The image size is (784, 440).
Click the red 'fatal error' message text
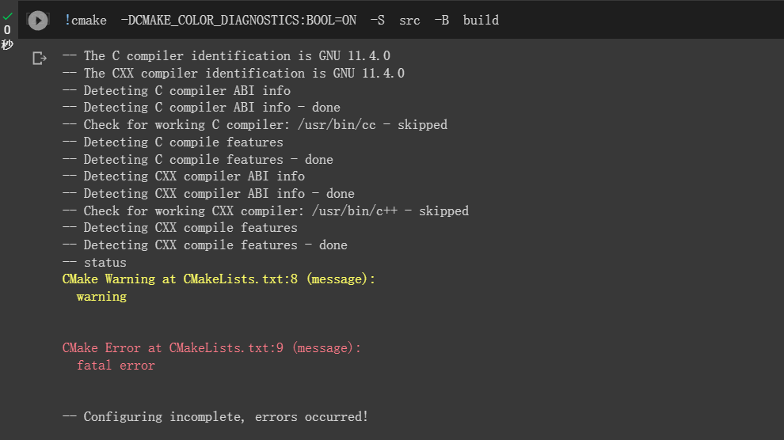(x=116, y=366)
